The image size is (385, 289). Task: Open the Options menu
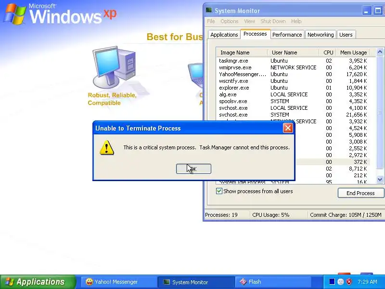point(230,21)
